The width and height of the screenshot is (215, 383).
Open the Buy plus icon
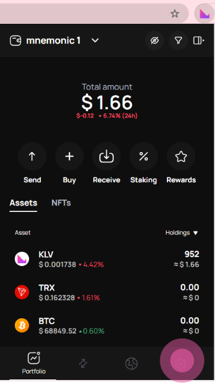coord(69,156)
